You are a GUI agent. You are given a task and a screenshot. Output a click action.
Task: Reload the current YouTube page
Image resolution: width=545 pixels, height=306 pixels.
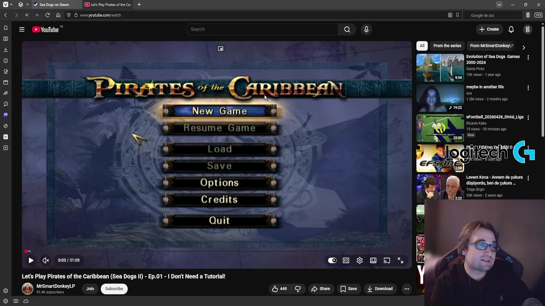[47, 15]
